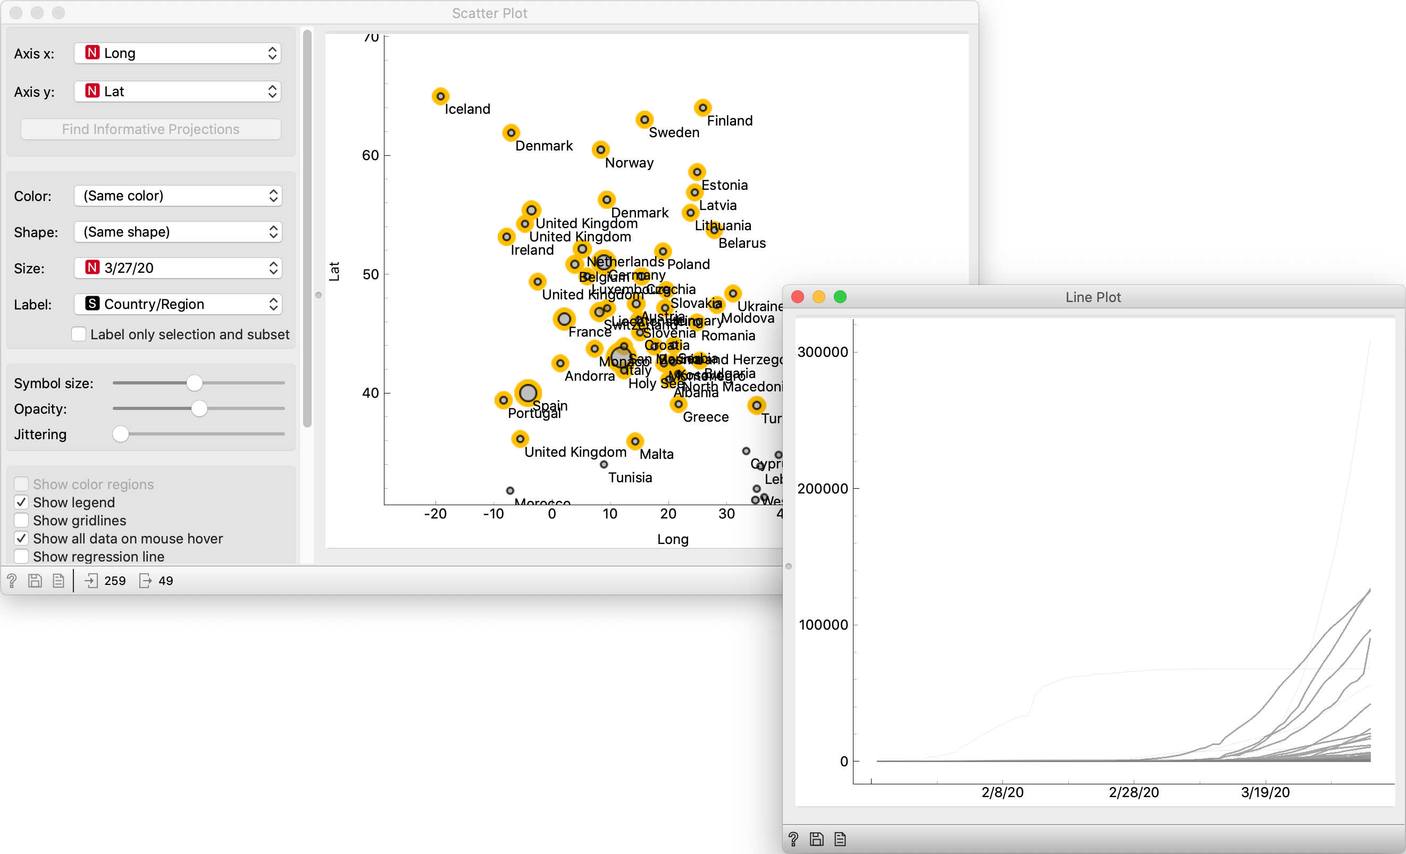Open Shape dropdown showing Same shape

click(x=178, y=232)
